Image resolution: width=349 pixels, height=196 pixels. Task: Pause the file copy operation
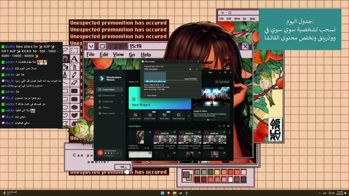(190, 69)
